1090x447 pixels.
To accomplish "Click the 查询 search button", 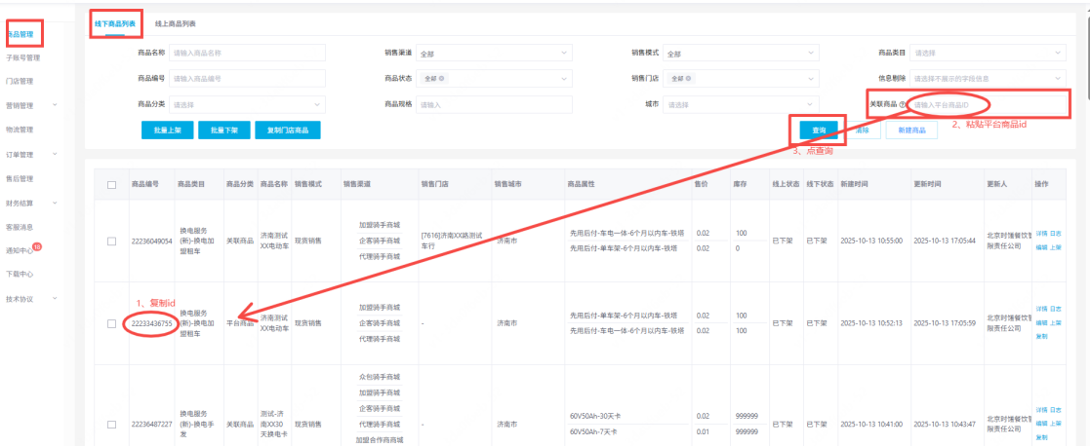I will (x=818, y=130).
